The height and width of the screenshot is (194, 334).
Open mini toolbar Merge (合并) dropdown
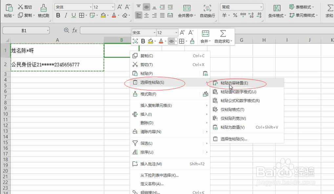[205, 37]
